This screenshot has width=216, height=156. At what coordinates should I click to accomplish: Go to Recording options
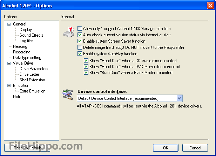pos(22,52)
